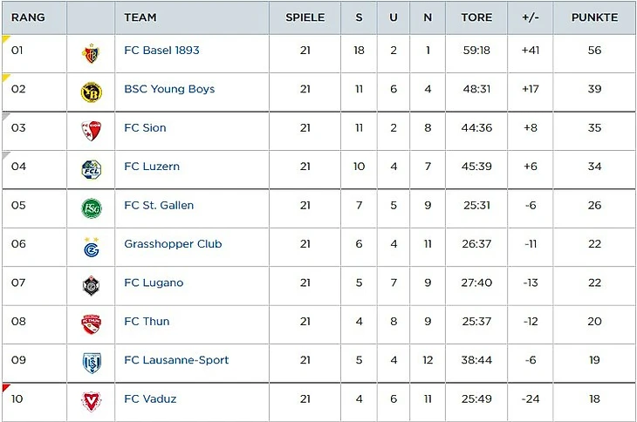Sort by the TORE column header
637x422 pixels.
click(476, 17)
